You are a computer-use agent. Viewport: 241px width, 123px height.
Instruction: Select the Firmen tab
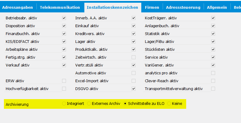point(152,7)
